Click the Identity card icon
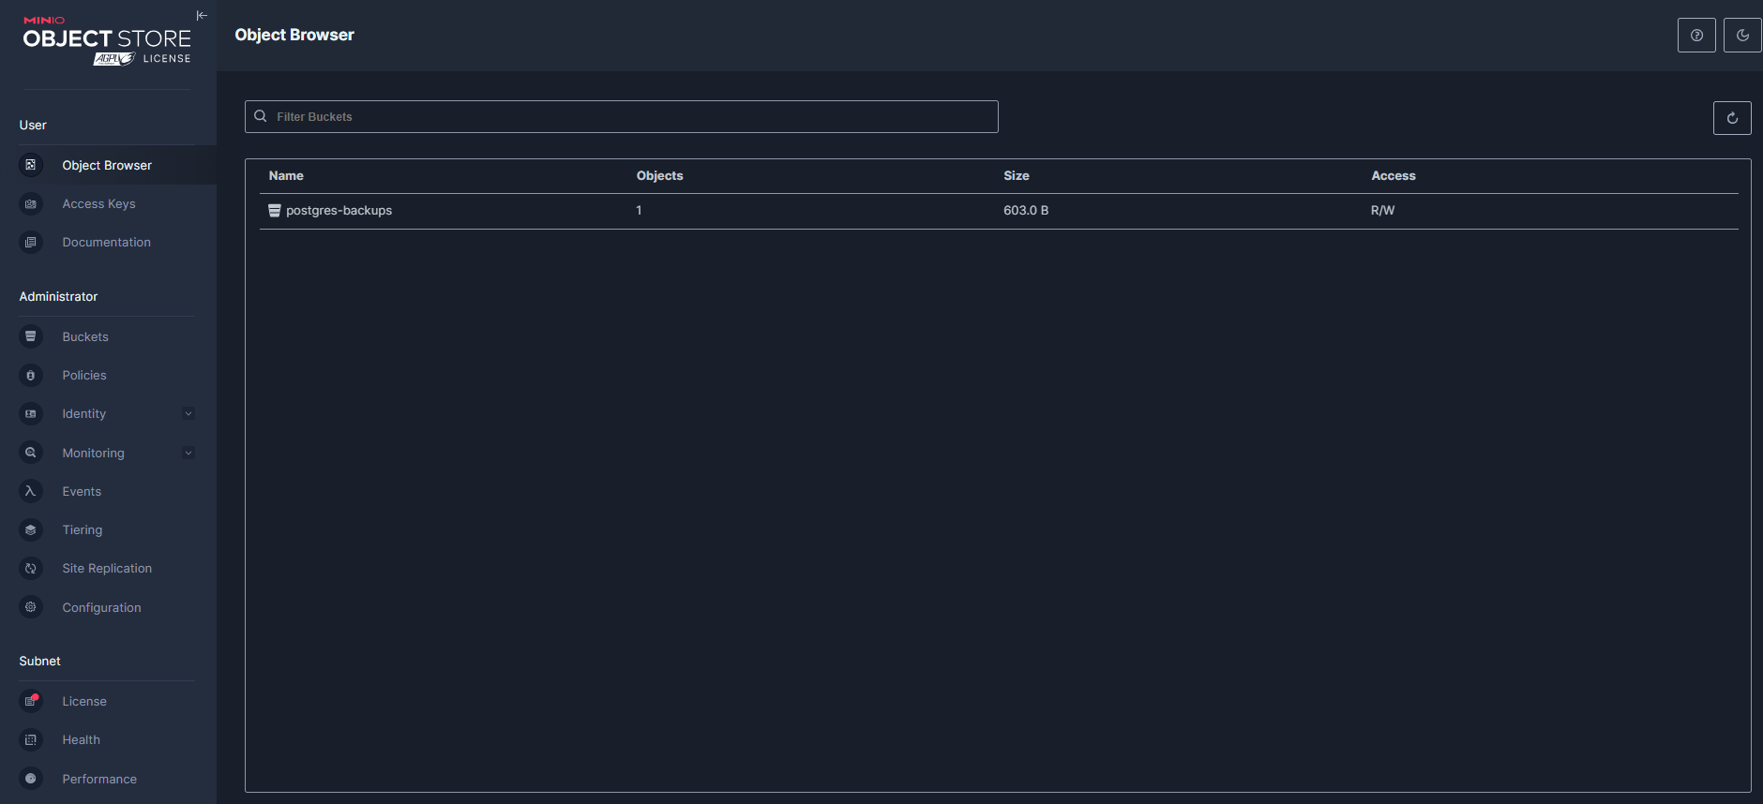1763x804 pixels. 31,413
